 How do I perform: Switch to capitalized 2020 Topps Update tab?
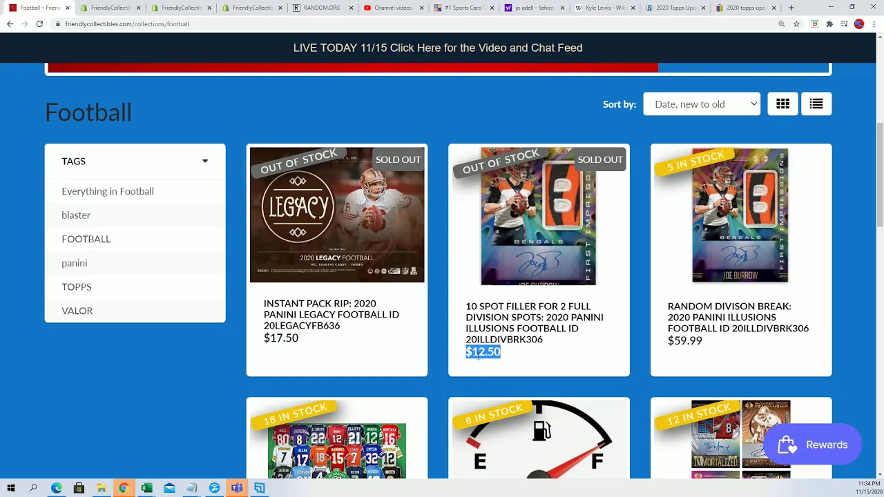[676, 8]
